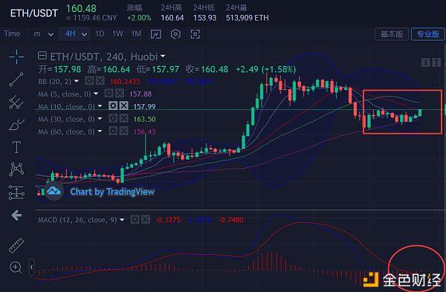Remove the MACD indicator
446x292 pixels.
click(x=146, y=219)
